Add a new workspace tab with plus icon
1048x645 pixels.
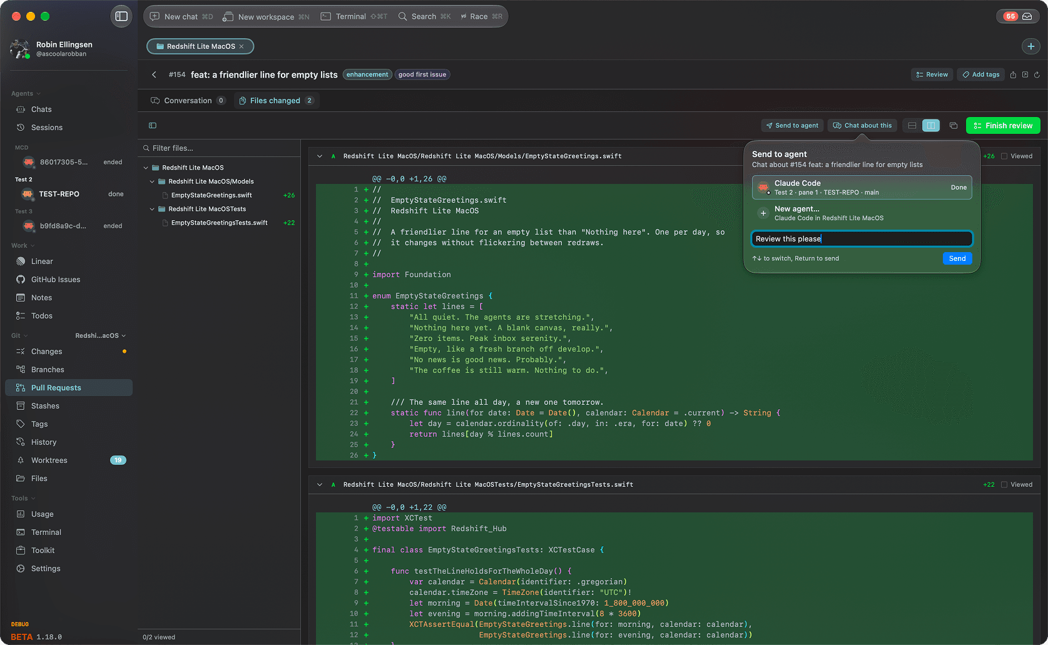[1031, 46]
